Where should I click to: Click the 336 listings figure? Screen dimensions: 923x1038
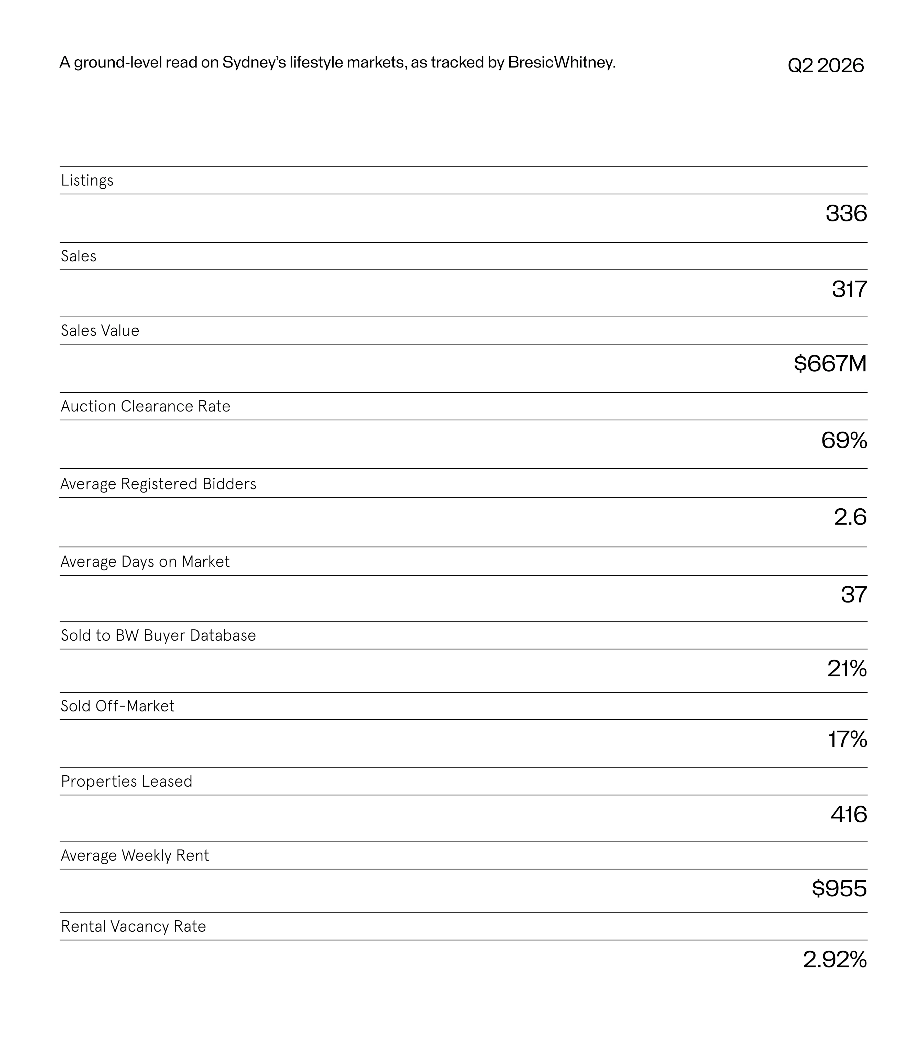click(x=846, y=213)
